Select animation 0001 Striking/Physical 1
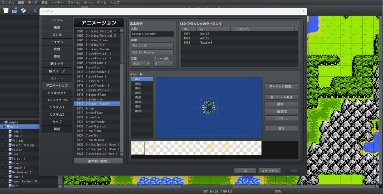 coord(97,31)
